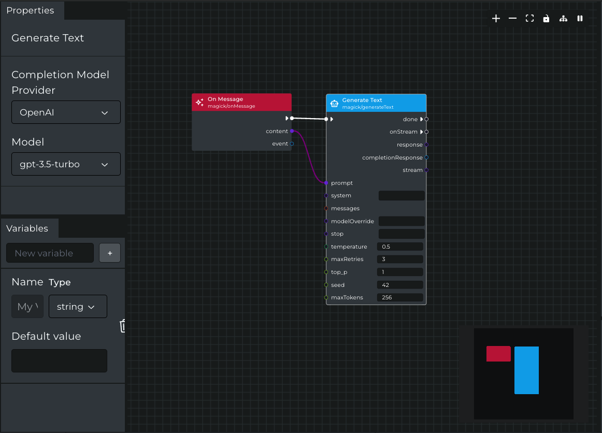Delete the variable using the trash icon
This screenshot has height=433, width=602.
tap(122, 326)
